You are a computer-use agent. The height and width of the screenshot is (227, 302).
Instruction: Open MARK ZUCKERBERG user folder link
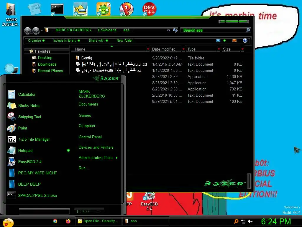coord(92,94)
